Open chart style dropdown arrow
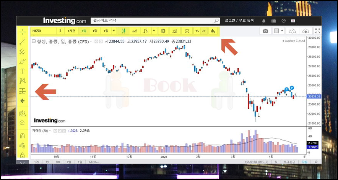 [154, 31]
